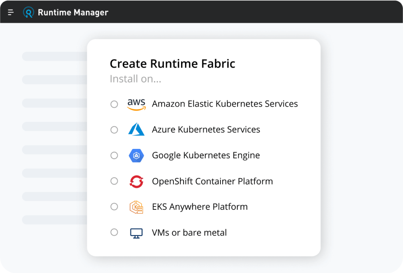Click the Google Kubernetes Engine hexagon icon
This screenshot has height=273, width=403.
tap(136, 156)
